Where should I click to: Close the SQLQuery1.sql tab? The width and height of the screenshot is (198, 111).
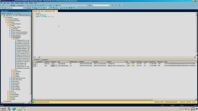(x=57, y=11)
